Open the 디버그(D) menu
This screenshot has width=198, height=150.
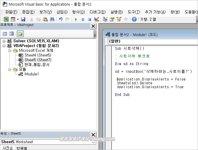coord(98,12)
